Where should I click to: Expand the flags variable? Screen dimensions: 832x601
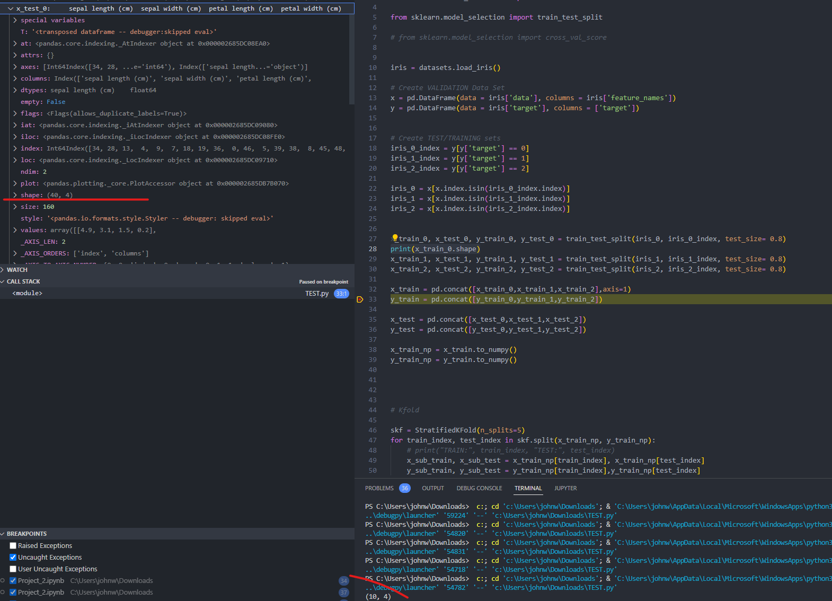coord(15,113)
